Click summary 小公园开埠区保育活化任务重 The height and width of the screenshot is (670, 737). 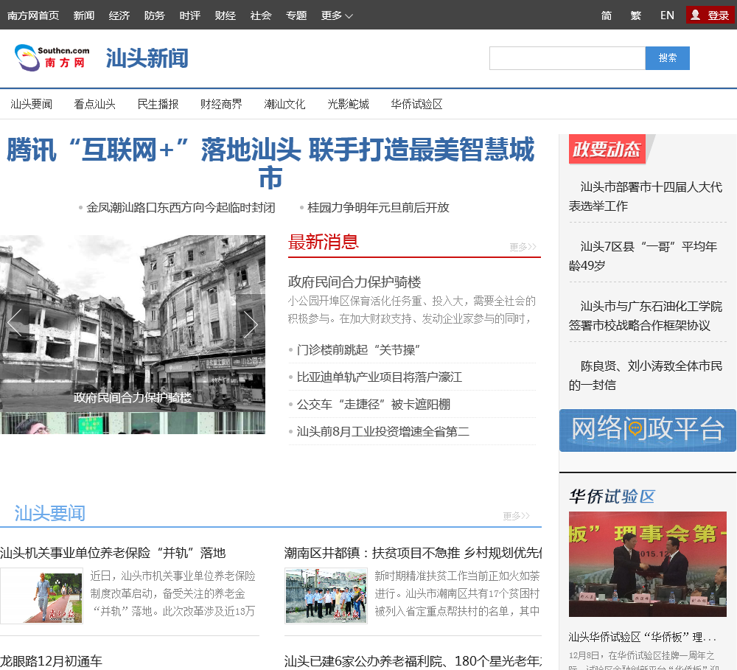412,310
